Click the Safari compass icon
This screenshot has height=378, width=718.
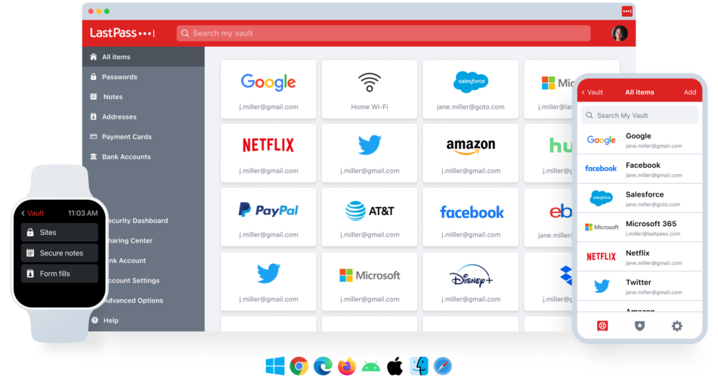442,367
